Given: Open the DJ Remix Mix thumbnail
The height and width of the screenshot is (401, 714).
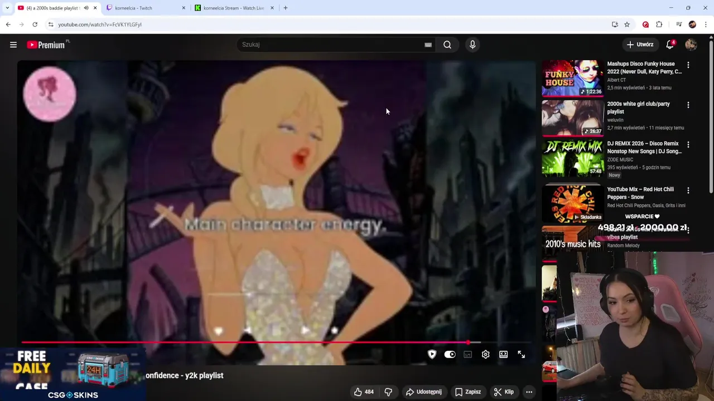Looking at the screenshot, I should [573, 158].
